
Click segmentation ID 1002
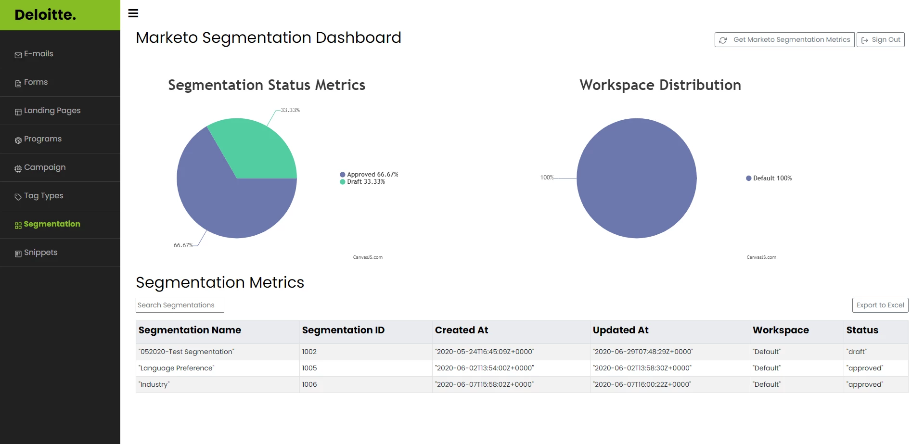(x=366, y=352)
